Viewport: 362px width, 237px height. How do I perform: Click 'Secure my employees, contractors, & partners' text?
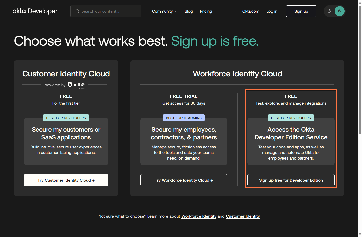point(184,133)
